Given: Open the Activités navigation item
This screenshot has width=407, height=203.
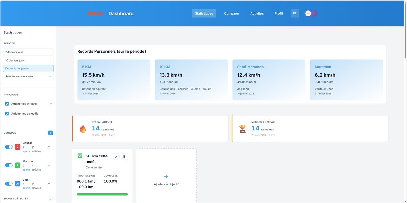Looking at the screenshot, I should [x=257, y=13].
